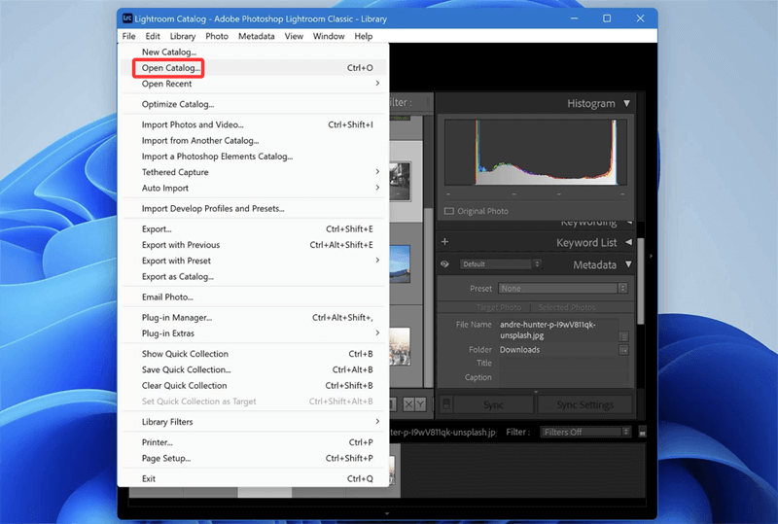
Task: Click the histogram graph display
Action: tap(536, 153)
